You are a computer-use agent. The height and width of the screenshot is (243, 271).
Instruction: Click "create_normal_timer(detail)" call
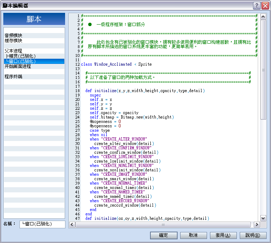[x=124, y=188]
